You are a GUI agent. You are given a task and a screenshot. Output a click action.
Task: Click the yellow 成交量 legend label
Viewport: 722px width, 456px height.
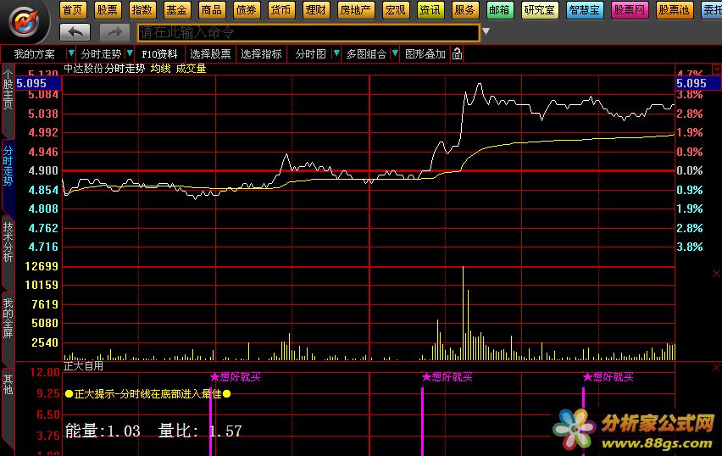pos(191,69)
